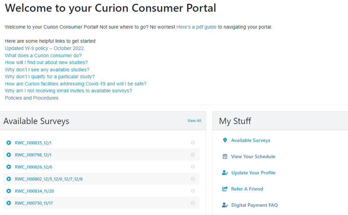The height and width of the screenshot is (215, 348).
Task: Click the Welcome to your Curion Consumer Portal title
Action: [x=110, y=8]
